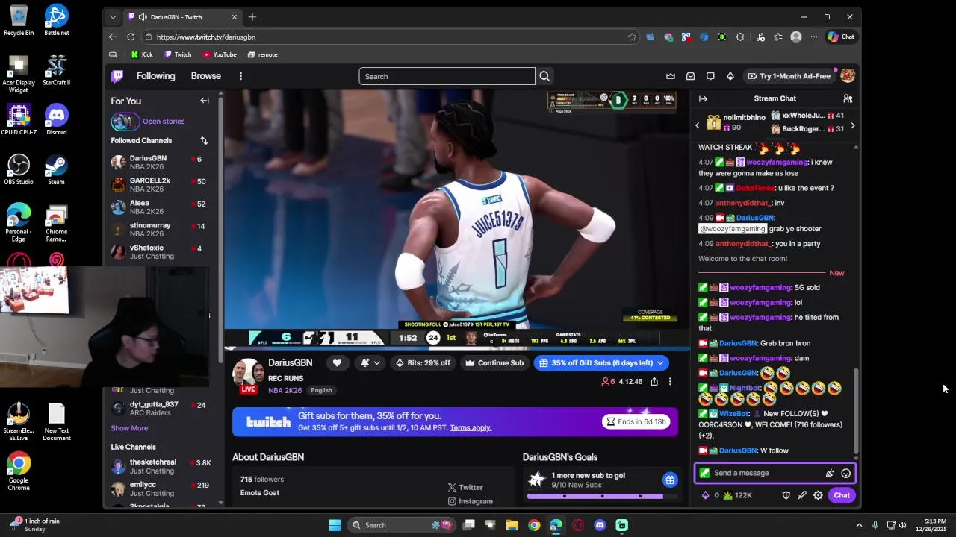This screenshot has width=956, height=537.
Task: Open Discord from the Windows taskbar
Action: [600, 525]
